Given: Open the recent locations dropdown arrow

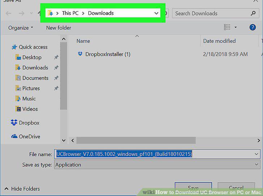Looking at the screenshot, I should pos(31,13).
